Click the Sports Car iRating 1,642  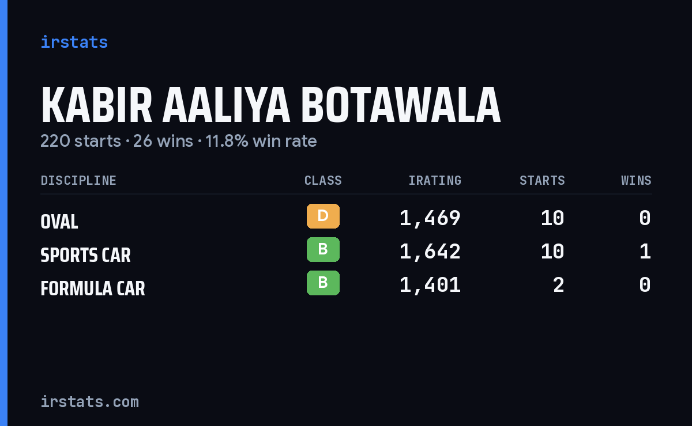[430, 252]
